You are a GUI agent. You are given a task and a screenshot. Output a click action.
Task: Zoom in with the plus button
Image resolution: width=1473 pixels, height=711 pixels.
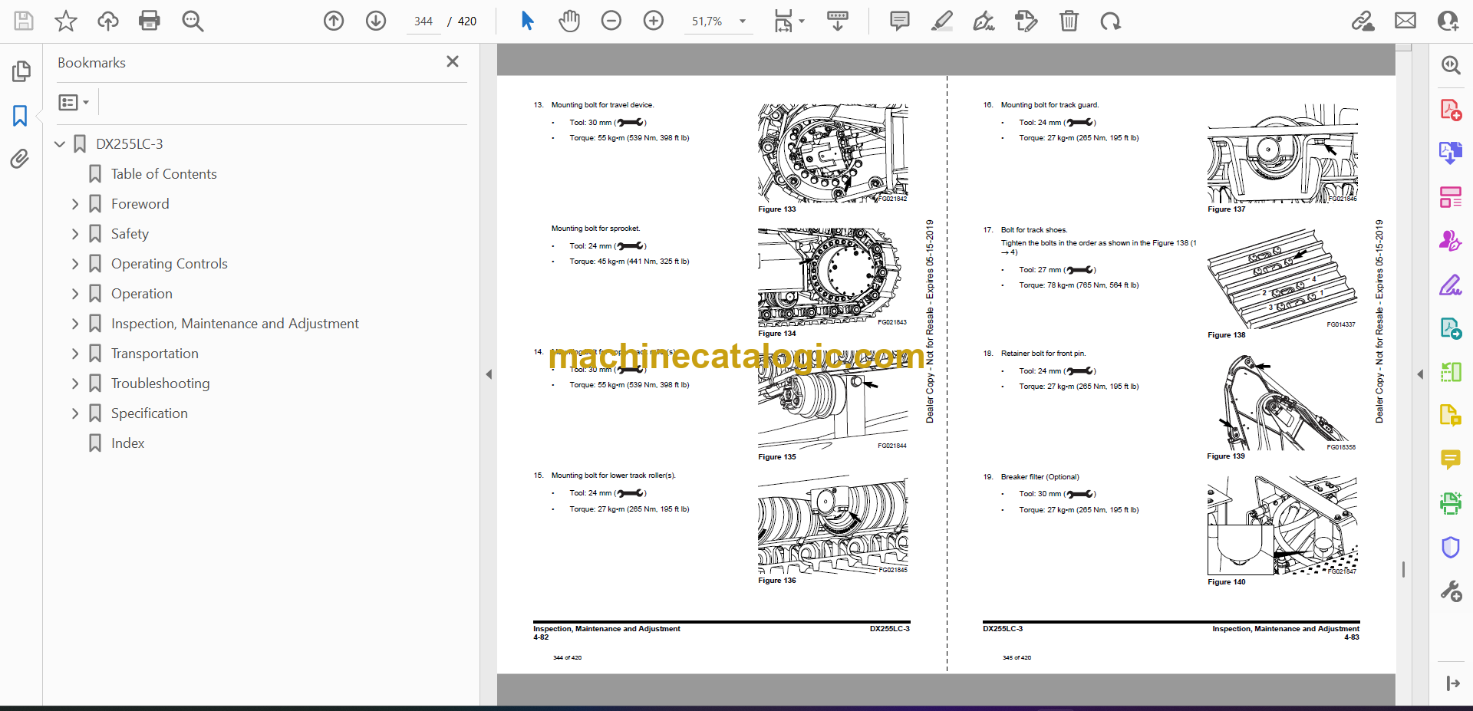[x=654, y=21]
